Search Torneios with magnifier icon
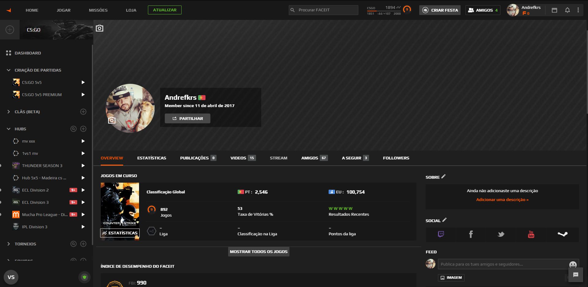The height and width of the screenshot is (287, 588). coord(73,244)
